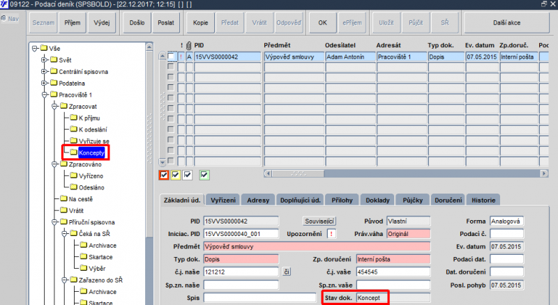Click the Na cestě folder icon
Screen dimensions: 558x305
pos(63,198)
